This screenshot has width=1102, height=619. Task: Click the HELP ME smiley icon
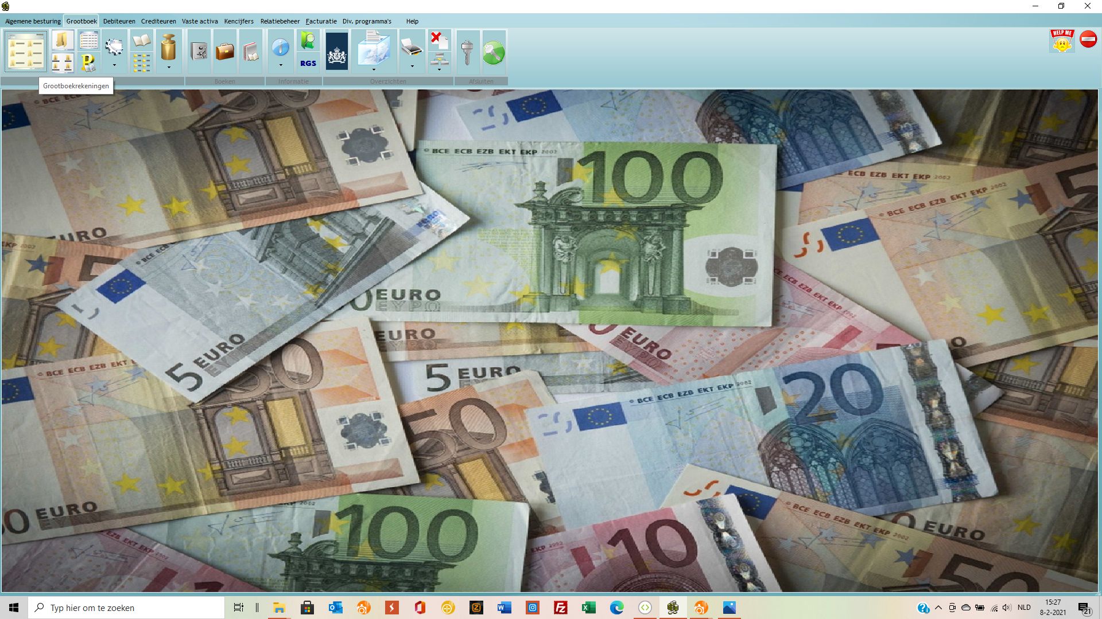click(x=1062, y=41)
